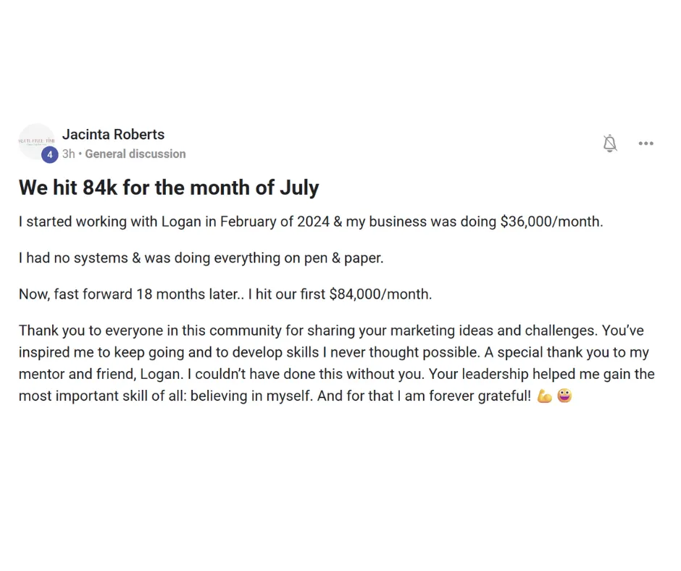
Task: Click the $36,000/month figure in the post
Action: click(551, 222)
